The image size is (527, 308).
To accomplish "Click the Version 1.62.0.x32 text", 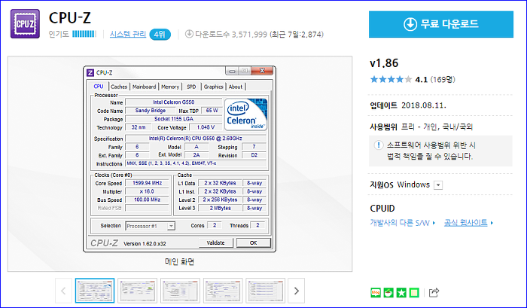I will 145,243.
